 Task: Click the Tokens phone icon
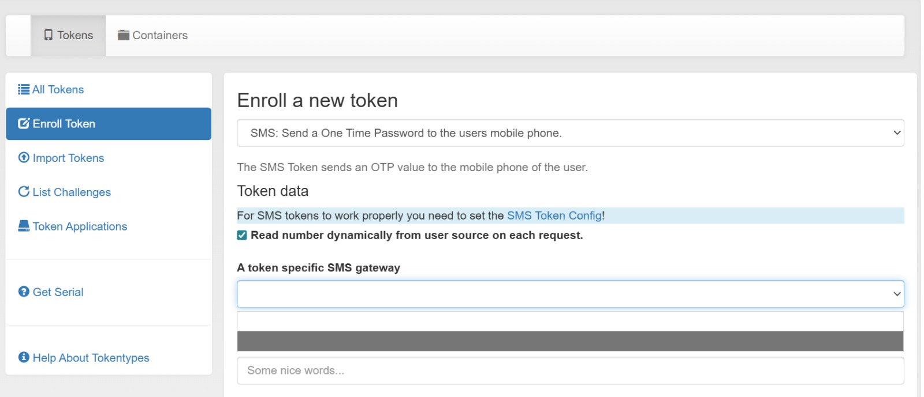click(49, 35)
